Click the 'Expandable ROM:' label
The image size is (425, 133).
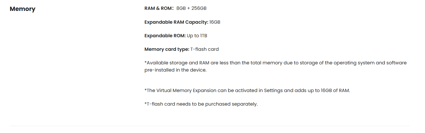pyautogui.click(x=165, y=36)
